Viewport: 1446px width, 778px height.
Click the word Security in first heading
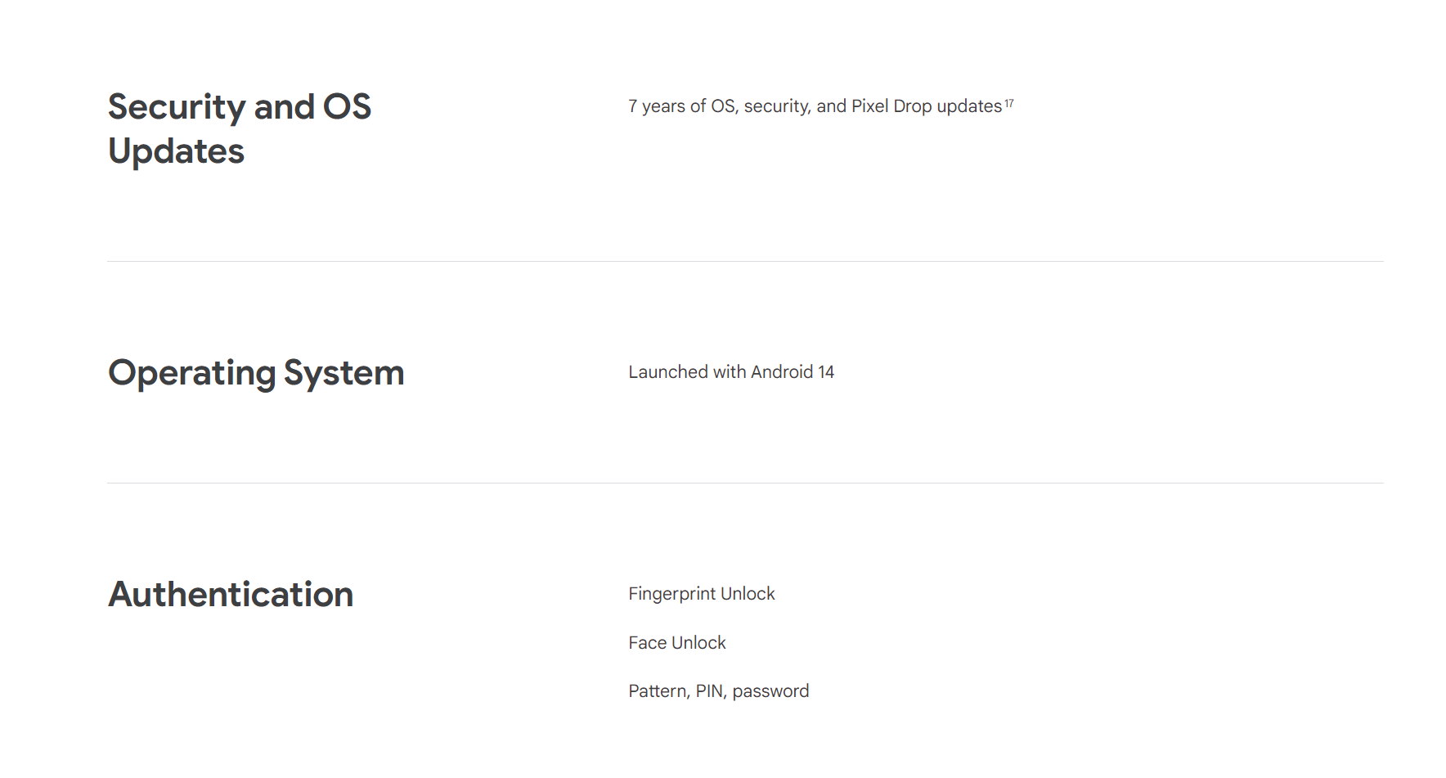[177, 108]
